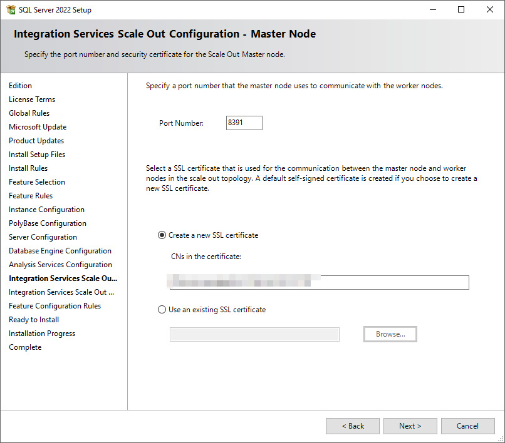Select the Create a new SSL certificate option
Screen dimensions: 505x443
click(x=162, y=235)
